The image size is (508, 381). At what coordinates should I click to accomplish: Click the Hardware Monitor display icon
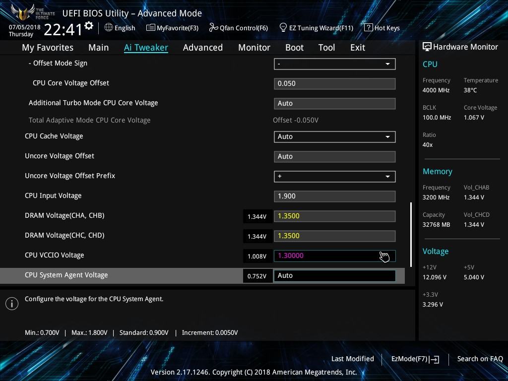427,47
